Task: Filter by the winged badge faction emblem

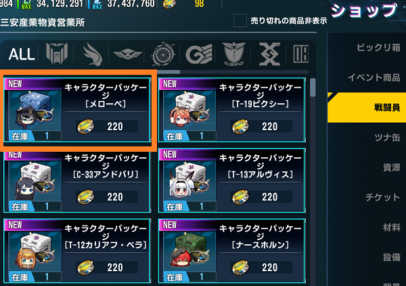Action: click(128, 54)
